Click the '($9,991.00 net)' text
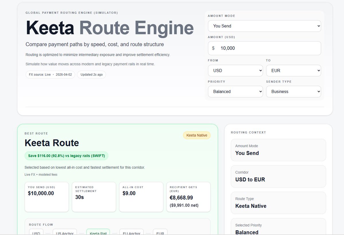This screenshot has width=344, height=235. pyautogui.click(x=184, y=206)
